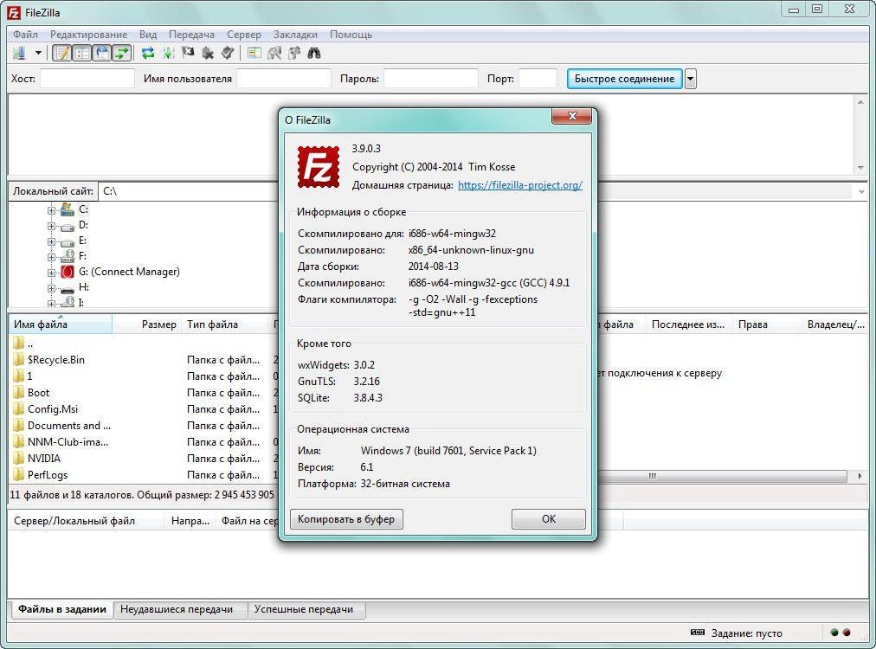Expand the F: drive tree node
The height and width of the screenshot is (649, 876).
point(51,258)
